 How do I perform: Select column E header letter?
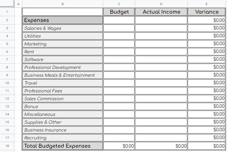(x=207, y=4)
